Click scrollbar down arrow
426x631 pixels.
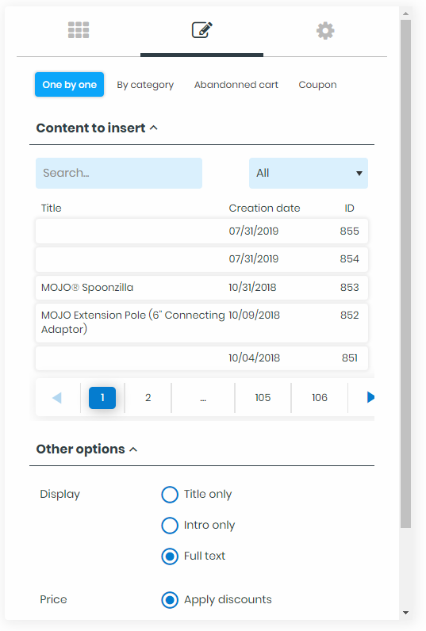click(405, 613)
